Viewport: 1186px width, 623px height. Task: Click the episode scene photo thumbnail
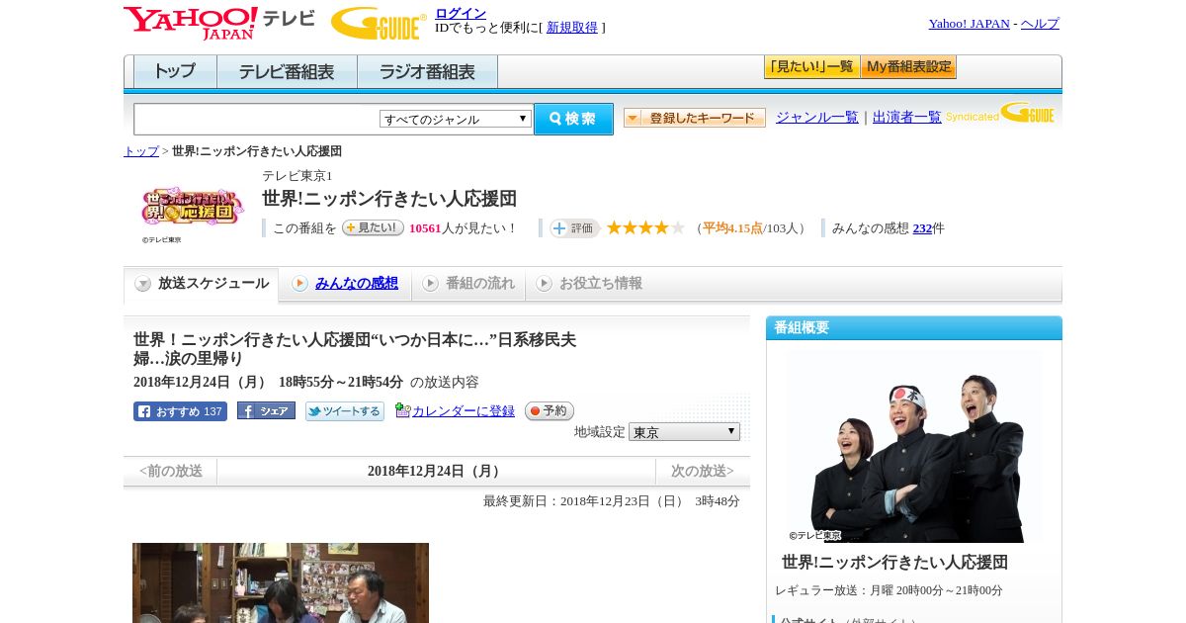(x=281, y=582)
